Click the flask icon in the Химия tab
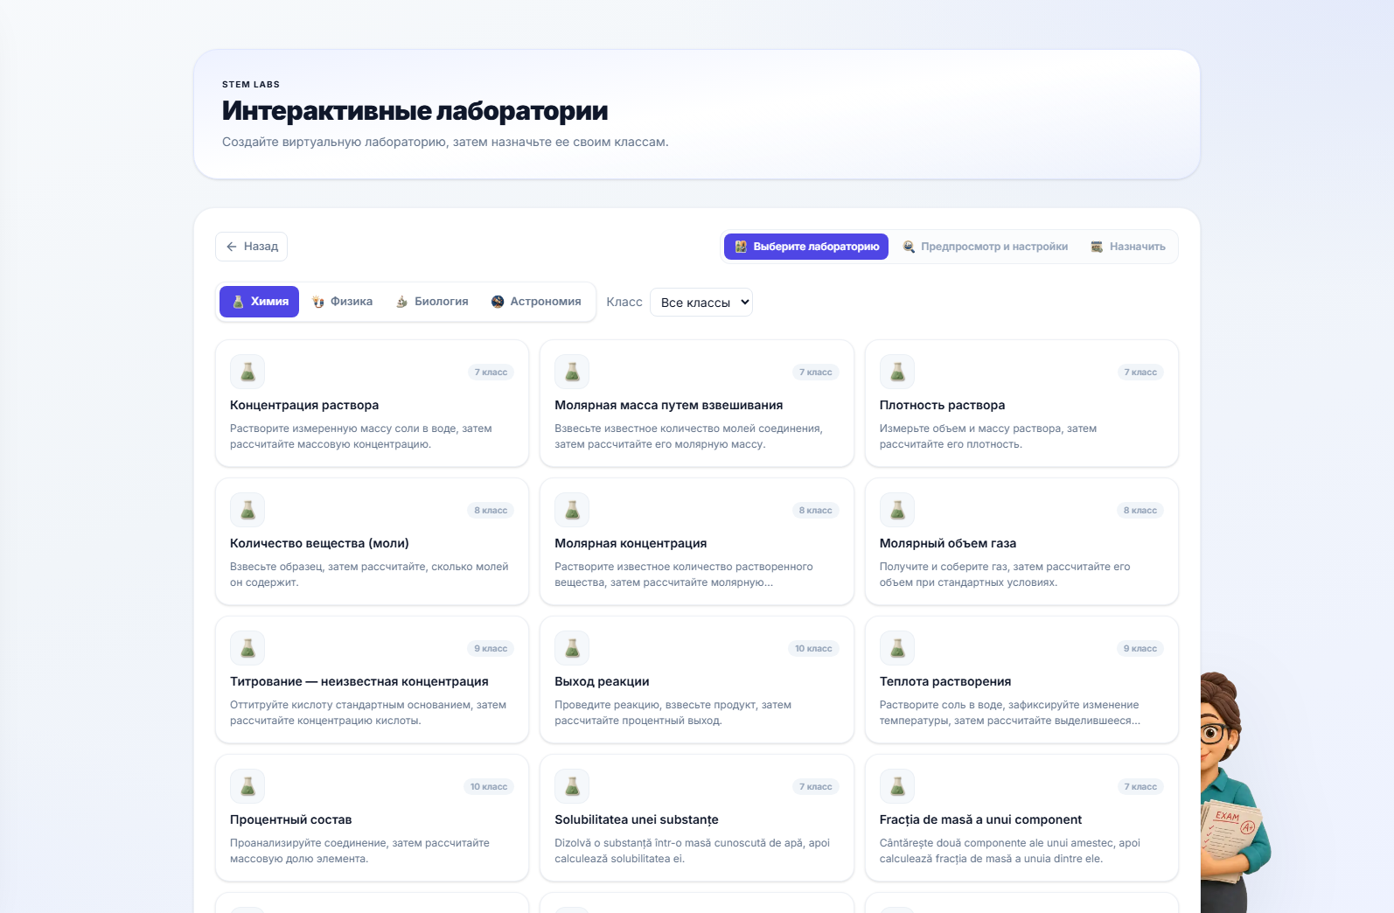Image resolution: width=1394 pixels, height=913 pixels. [238, 302]
